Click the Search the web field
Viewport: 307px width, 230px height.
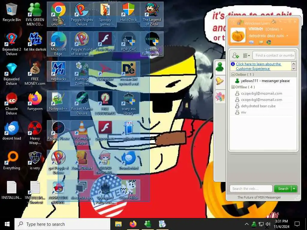251,189
